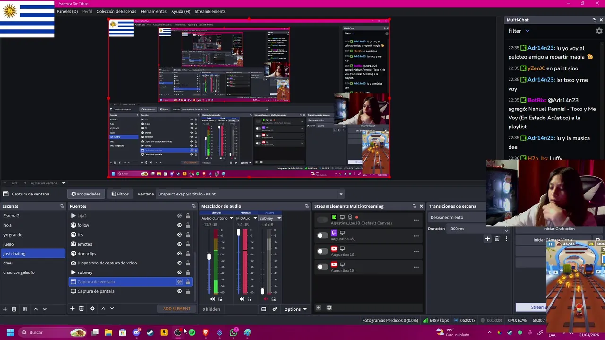Open WhatsApp from taskbar
Screen dimensions: 605x340
[x=233, y=332]
